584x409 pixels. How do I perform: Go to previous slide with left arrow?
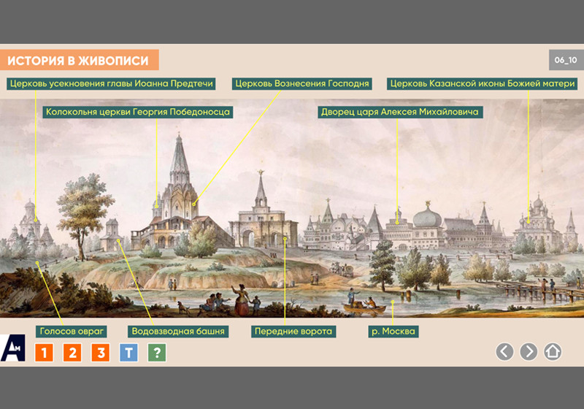click(504, 351)
